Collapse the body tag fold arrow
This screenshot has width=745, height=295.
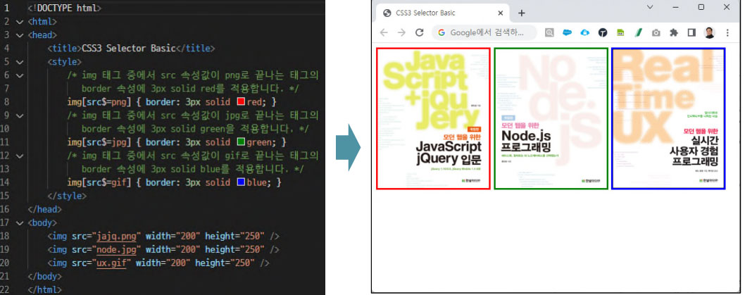pos(19,222)
